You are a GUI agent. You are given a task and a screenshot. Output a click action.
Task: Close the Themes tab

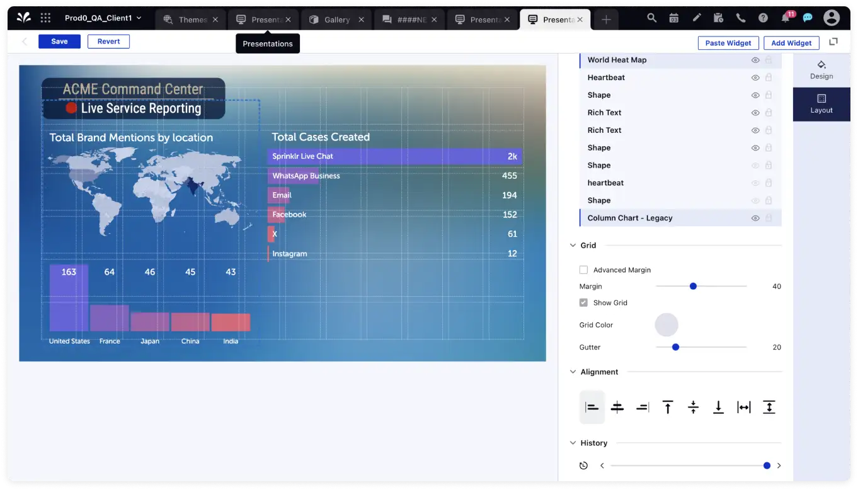tap(215, 20)
